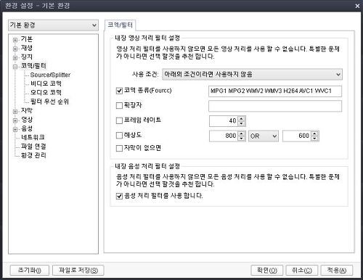
Task: Select 파일 연결 in the tree
Action: pyautogui.click(x=33, y=147)
